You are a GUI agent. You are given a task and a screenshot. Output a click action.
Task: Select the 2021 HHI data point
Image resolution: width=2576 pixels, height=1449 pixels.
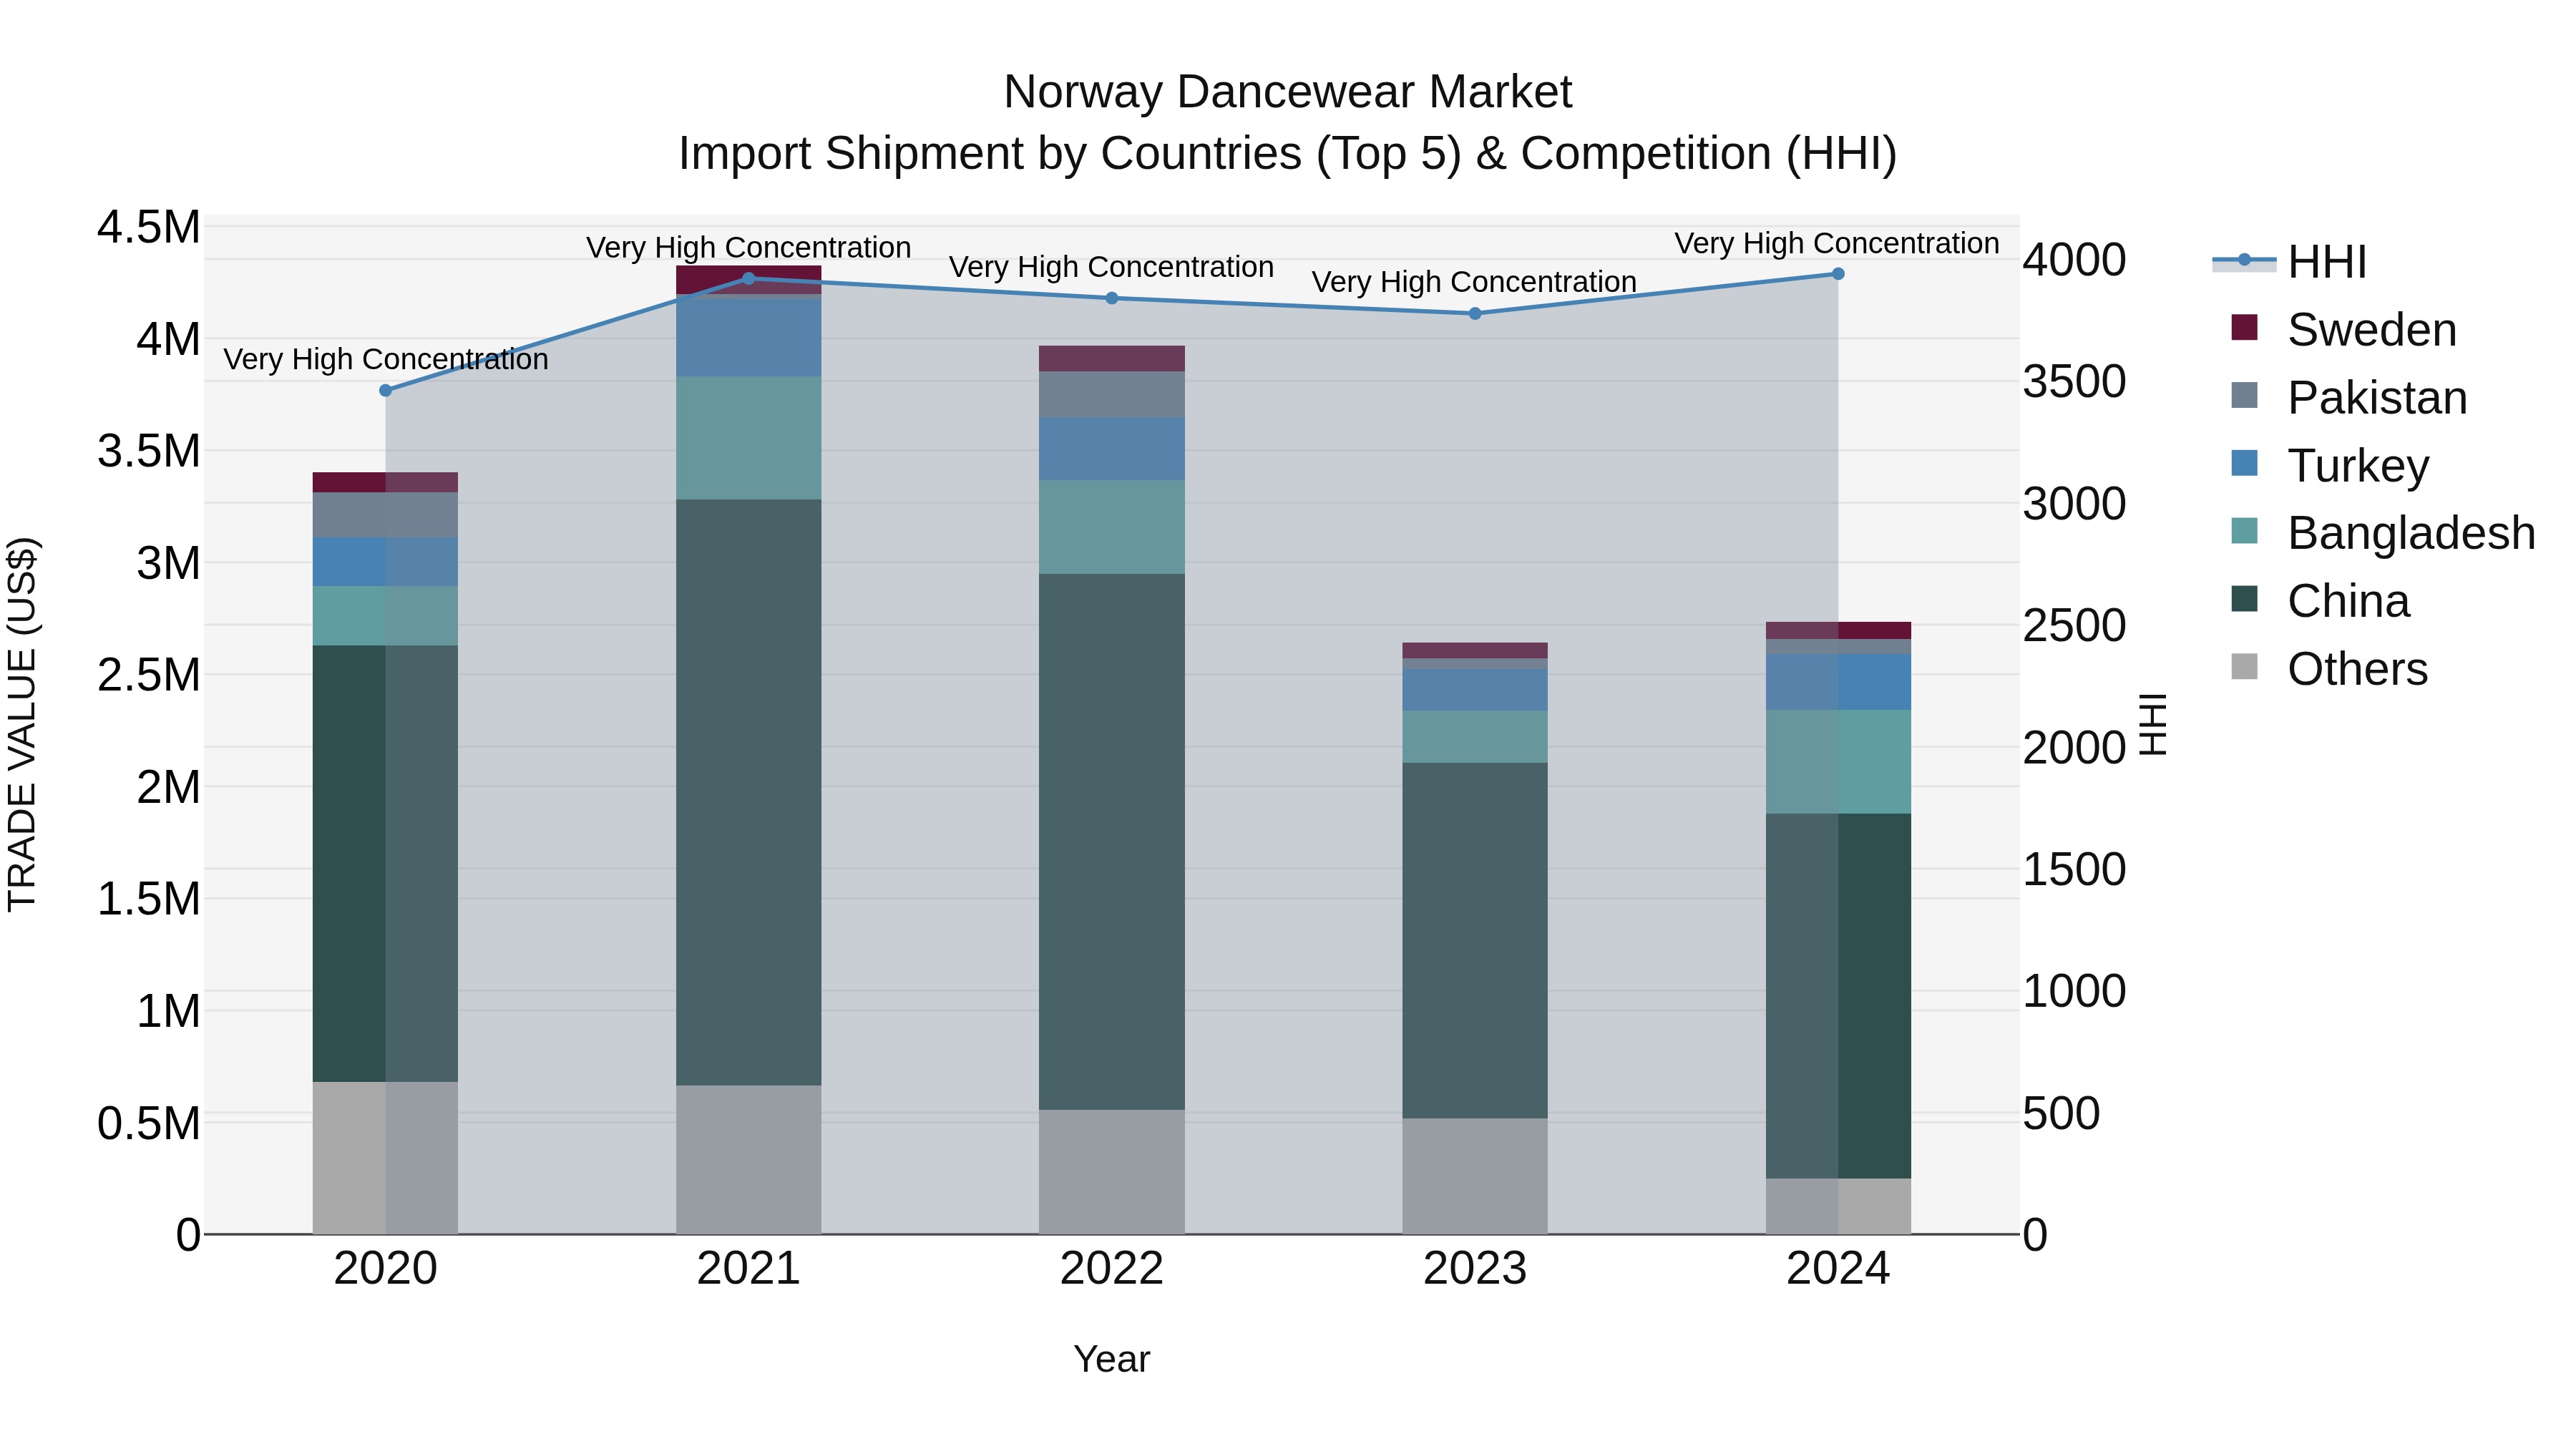[x=749, y=279]
